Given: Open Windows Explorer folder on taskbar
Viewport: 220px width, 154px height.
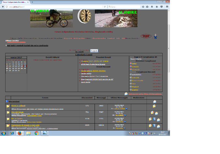Looking at the screenshot, I should 28,133.
